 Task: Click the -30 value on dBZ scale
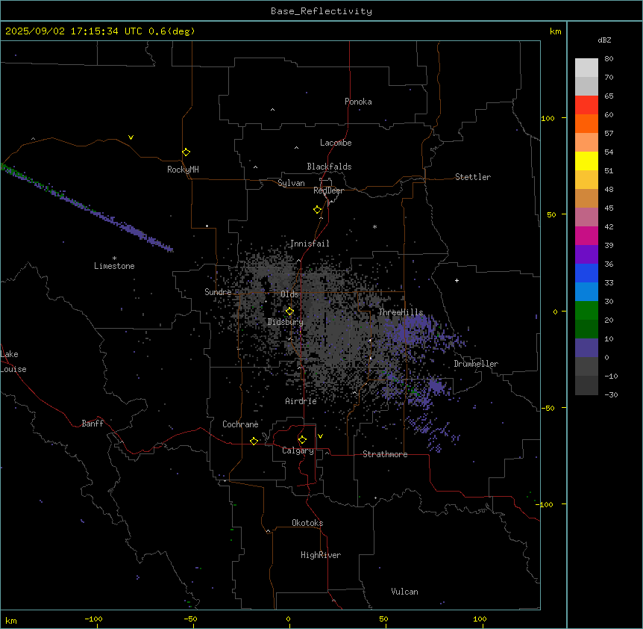coord(611,395)
